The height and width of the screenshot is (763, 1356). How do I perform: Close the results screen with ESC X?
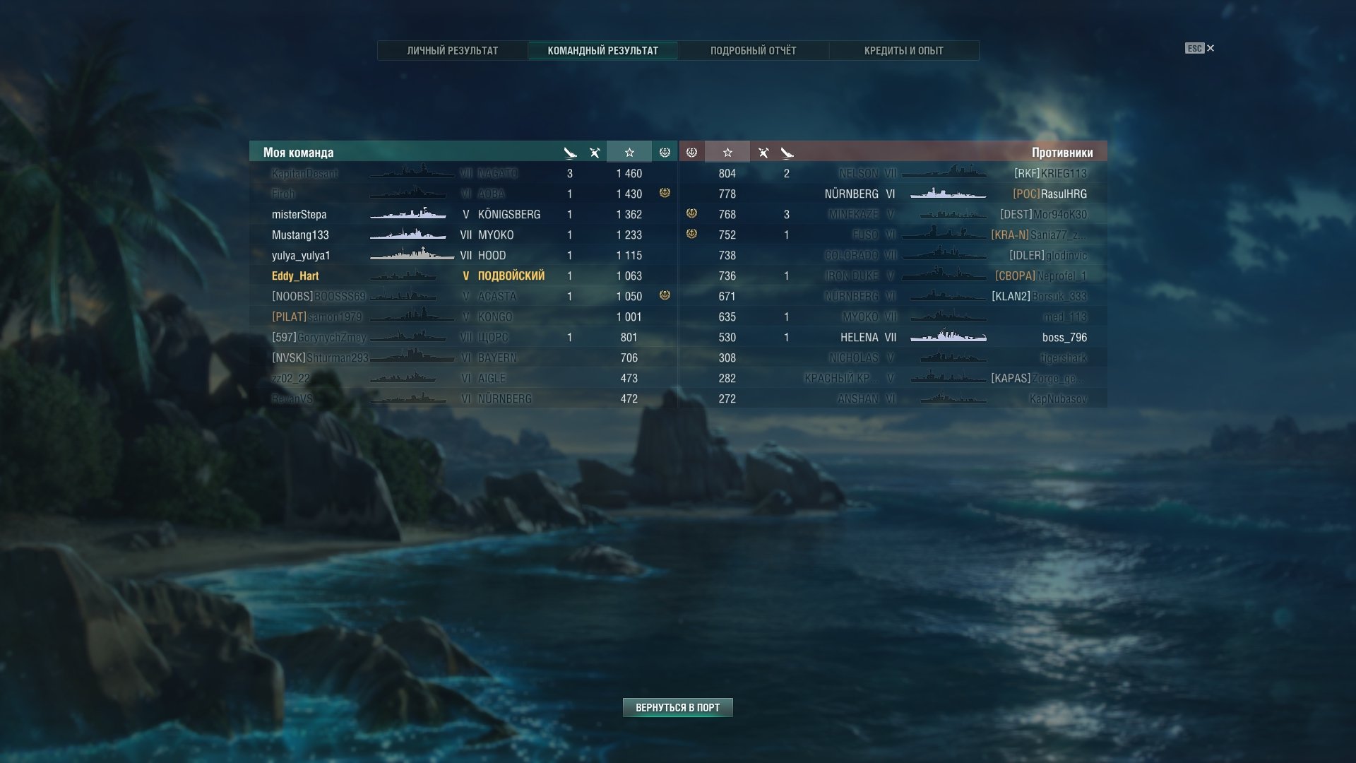[1200, 49]
